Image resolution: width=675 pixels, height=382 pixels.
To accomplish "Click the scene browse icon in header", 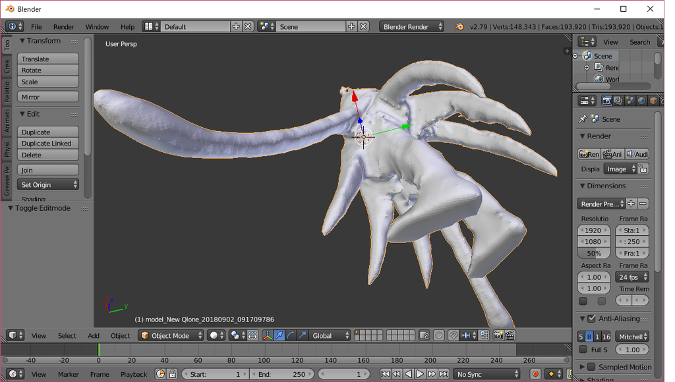I will click(266, 26).
